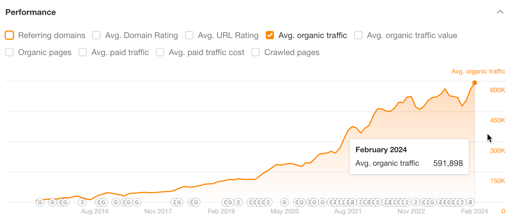The width and height of the screenshot is (511, 219).
Task: Disable the Avg. organic traffic metric
Action: 270,35
